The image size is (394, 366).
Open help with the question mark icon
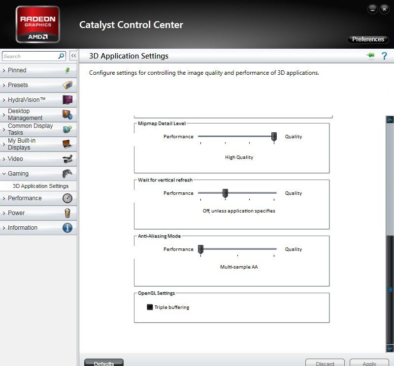pyautogui.click(x=384, y=56)
